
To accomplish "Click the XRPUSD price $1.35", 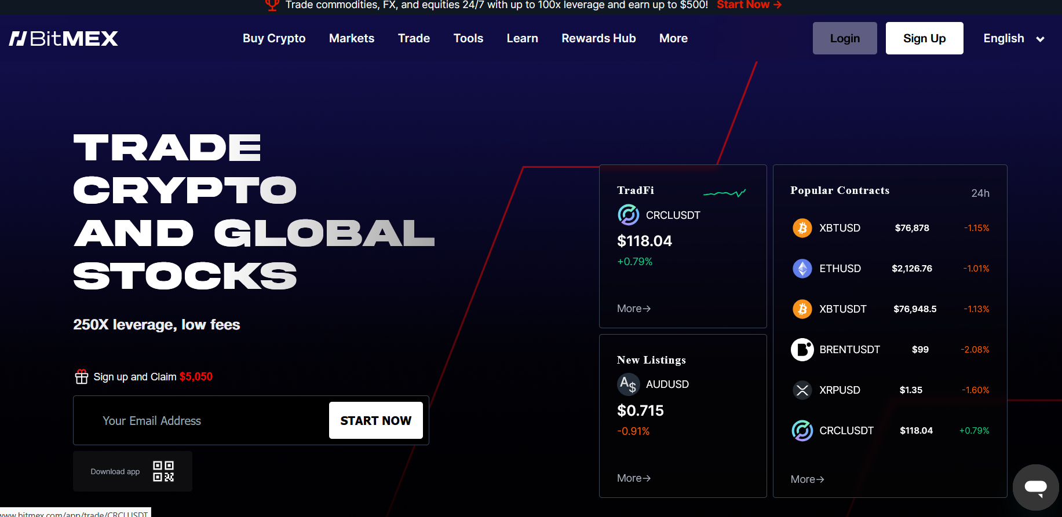I will click(911, 390).
